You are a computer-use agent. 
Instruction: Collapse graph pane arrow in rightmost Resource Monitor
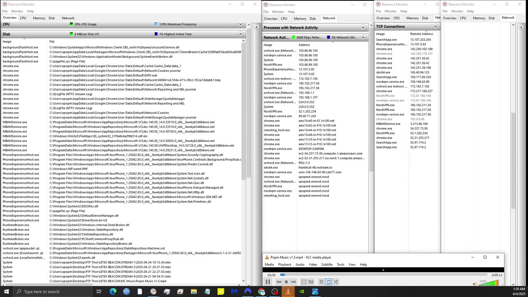[x=521, y=27]
